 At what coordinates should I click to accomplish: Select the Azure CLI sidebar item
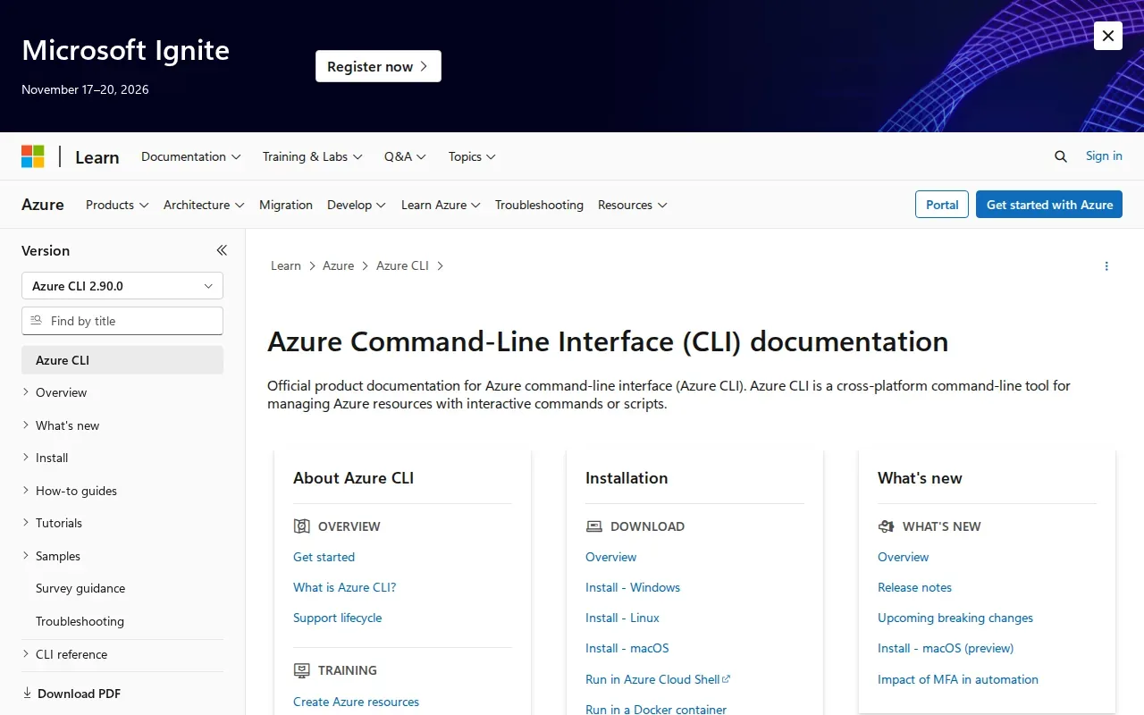click(122, 360)
